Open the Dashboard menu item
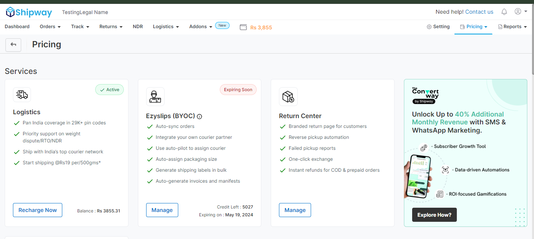Viewport: 534px width, 239px height. [17, 27]
